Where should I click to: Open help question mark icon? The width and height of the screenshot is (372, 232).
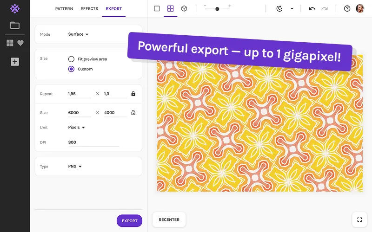tap(347, 9)
